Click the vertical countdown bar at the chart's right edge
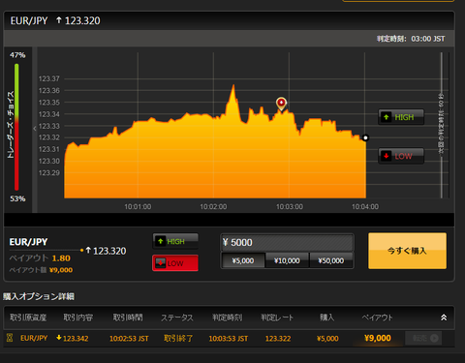The height and width of the screenshot is (363, 465). [x=442, y=125]
